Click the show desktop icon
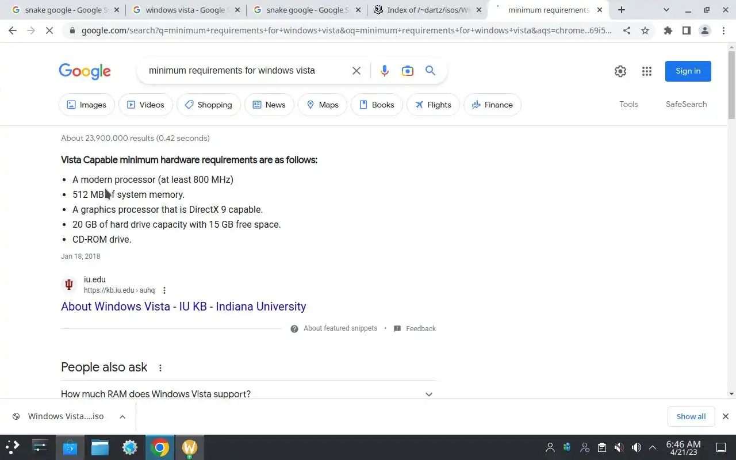 [x=721, y=447]
